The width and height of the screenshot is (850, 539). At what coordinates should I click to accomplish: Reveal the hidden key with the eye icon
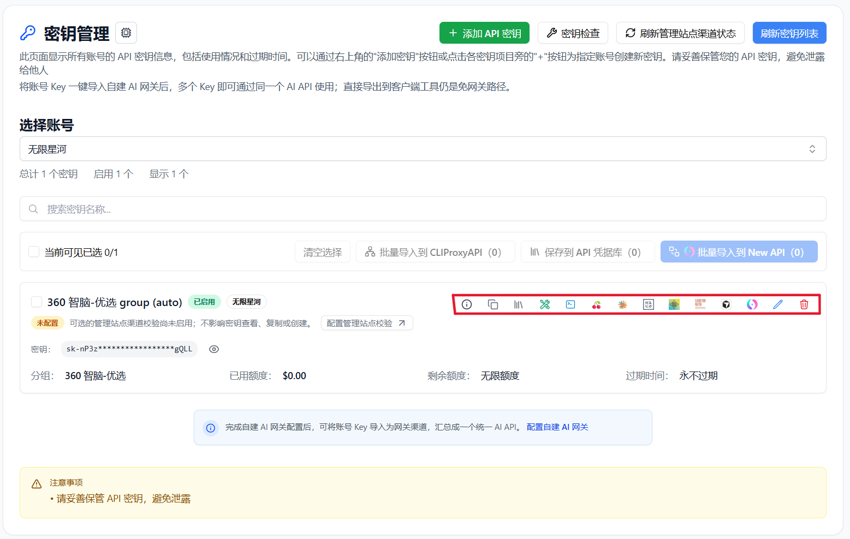pyautogui.click(x=214, y=349)
